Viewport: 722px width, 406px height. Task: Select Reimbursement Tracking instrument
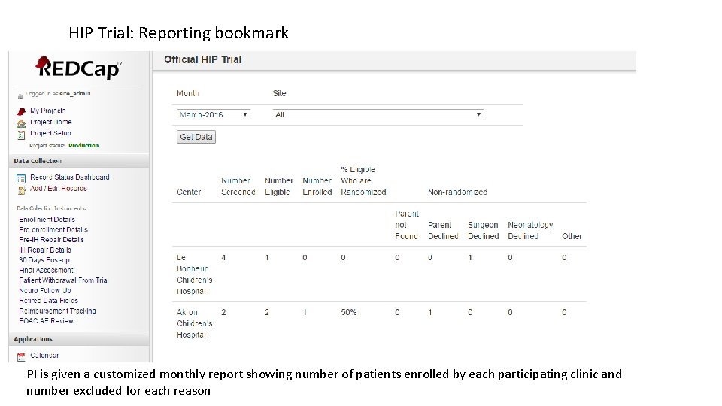58,311
